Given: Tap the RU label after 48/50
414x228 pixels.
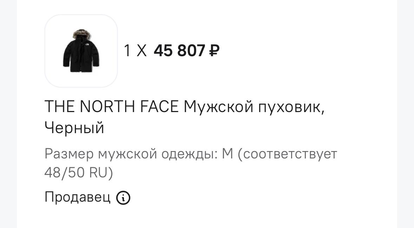Looking at the screenshot, I should coord(101,172).
